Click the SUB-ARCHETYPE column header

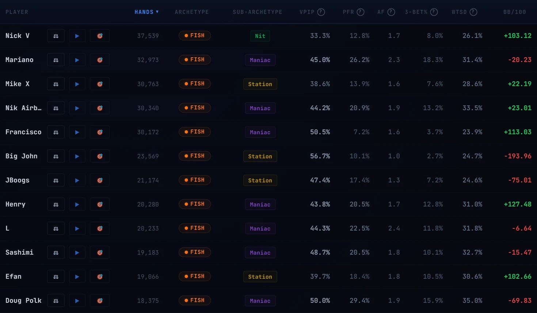(x=258, y=12)
